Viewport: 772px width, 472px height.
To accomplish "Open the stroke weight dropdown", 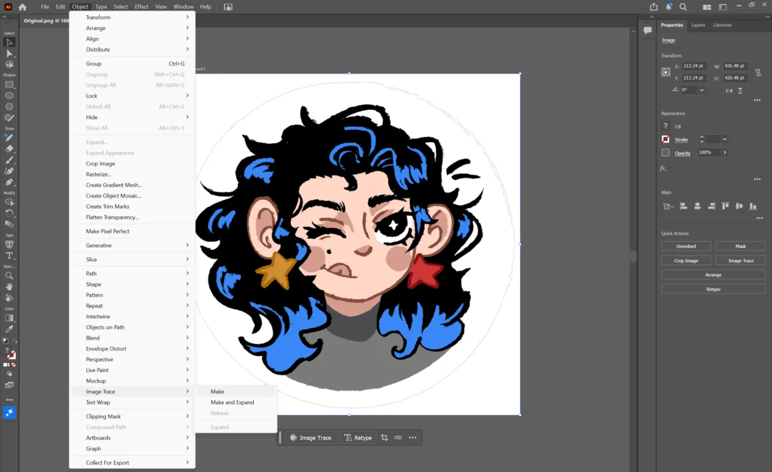I will coord(725,139).
